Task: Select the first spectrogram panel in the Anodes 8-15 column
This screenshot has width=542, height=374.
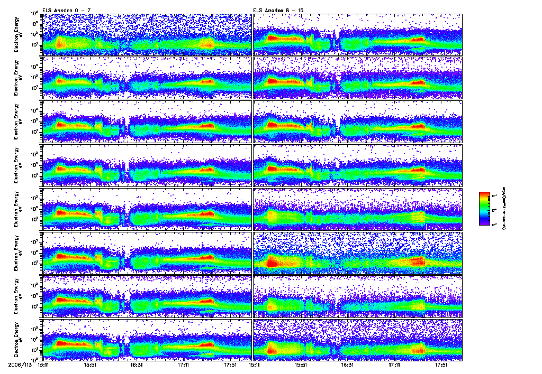Action: point(358,35)
